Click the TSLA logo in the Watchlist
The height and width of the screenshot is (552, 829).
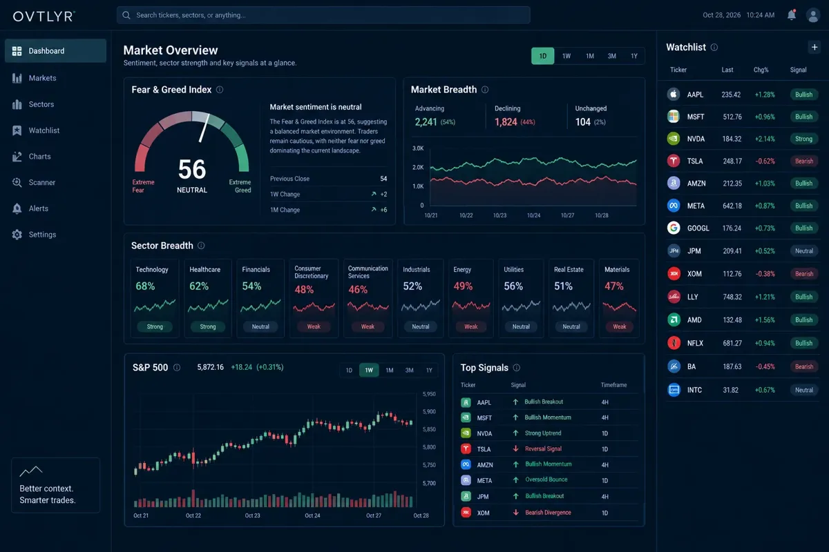coord(674,161)
